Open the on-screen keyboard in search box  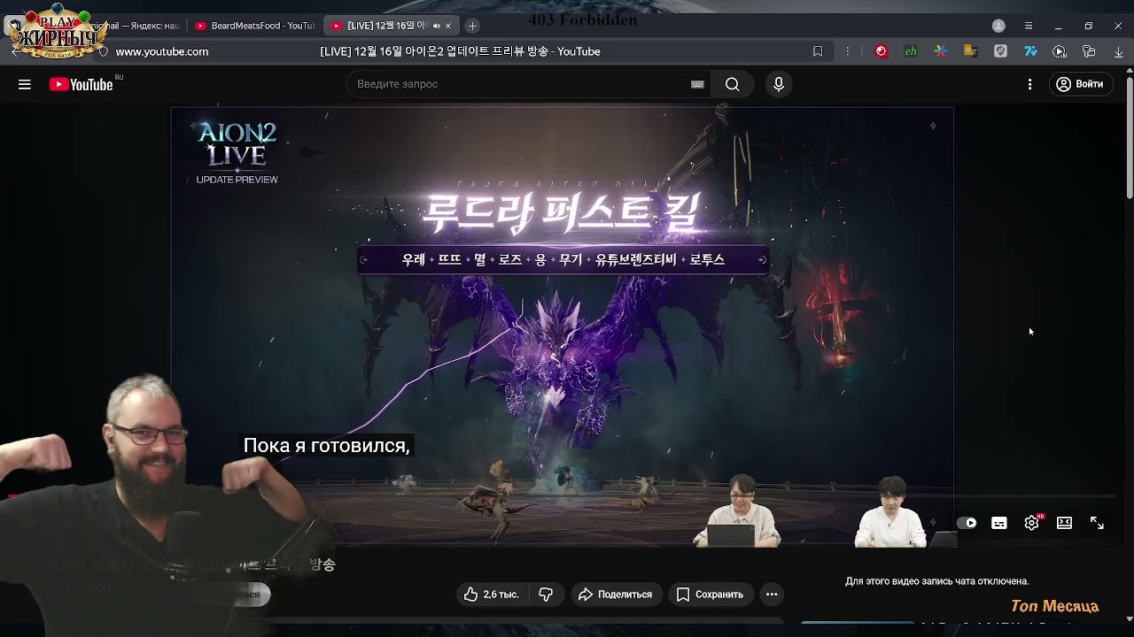pyautogui.click(x=697, y=84)
